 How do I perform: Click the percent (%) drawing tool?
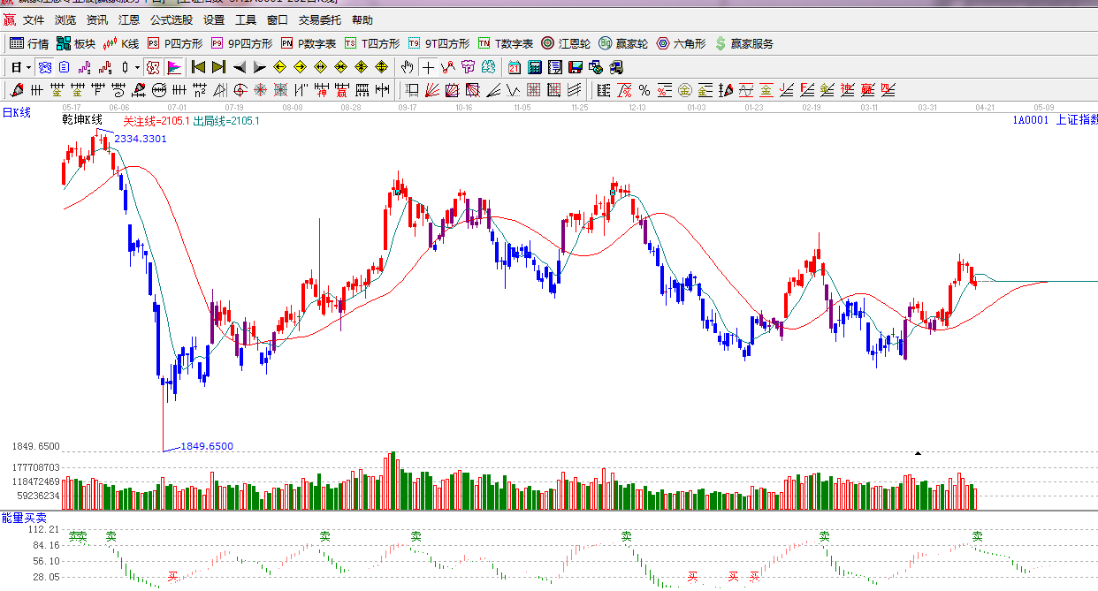[644, 90]
